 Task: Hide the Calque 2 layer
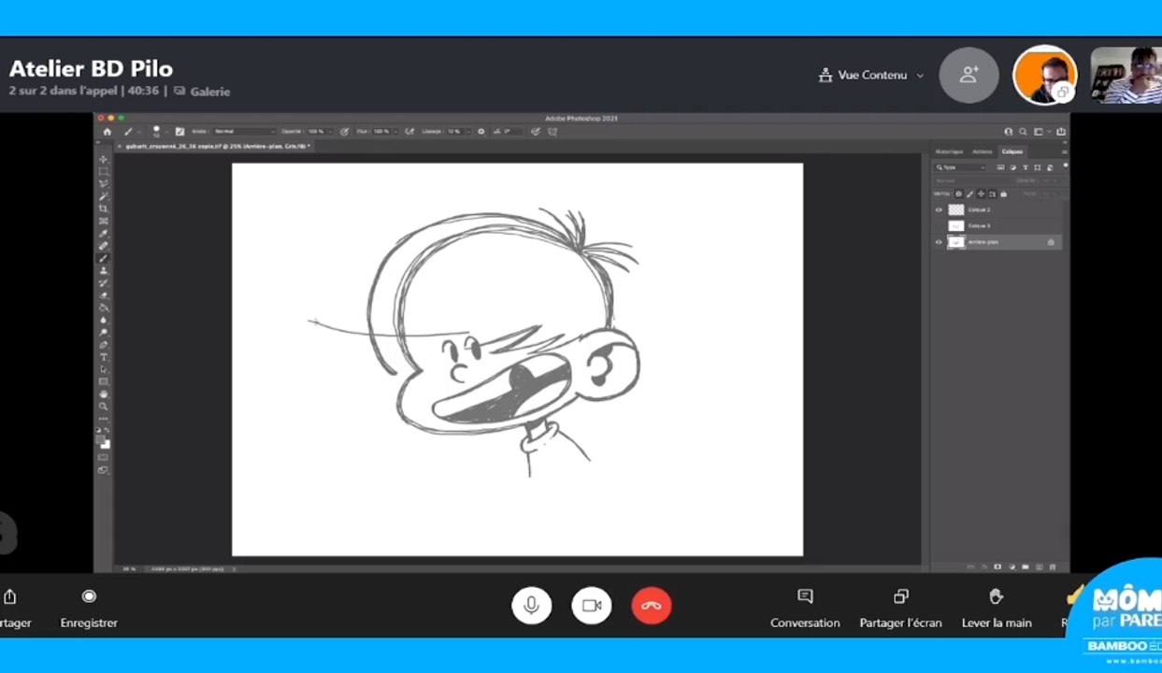[939, 209]
